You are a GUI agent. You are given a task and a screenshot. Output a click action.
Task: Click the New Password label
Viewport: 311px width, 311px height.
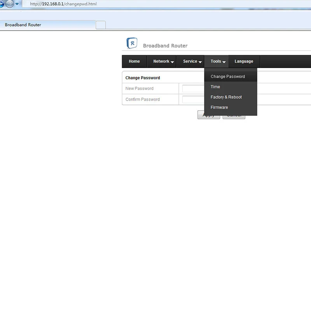coord(140,89)
